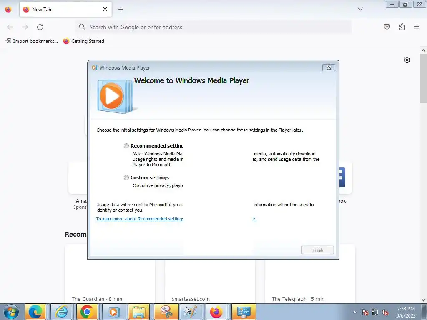Close the Windows Media Player welcome dialog
The width and height of the screenshot is (427, 320).
329,68
